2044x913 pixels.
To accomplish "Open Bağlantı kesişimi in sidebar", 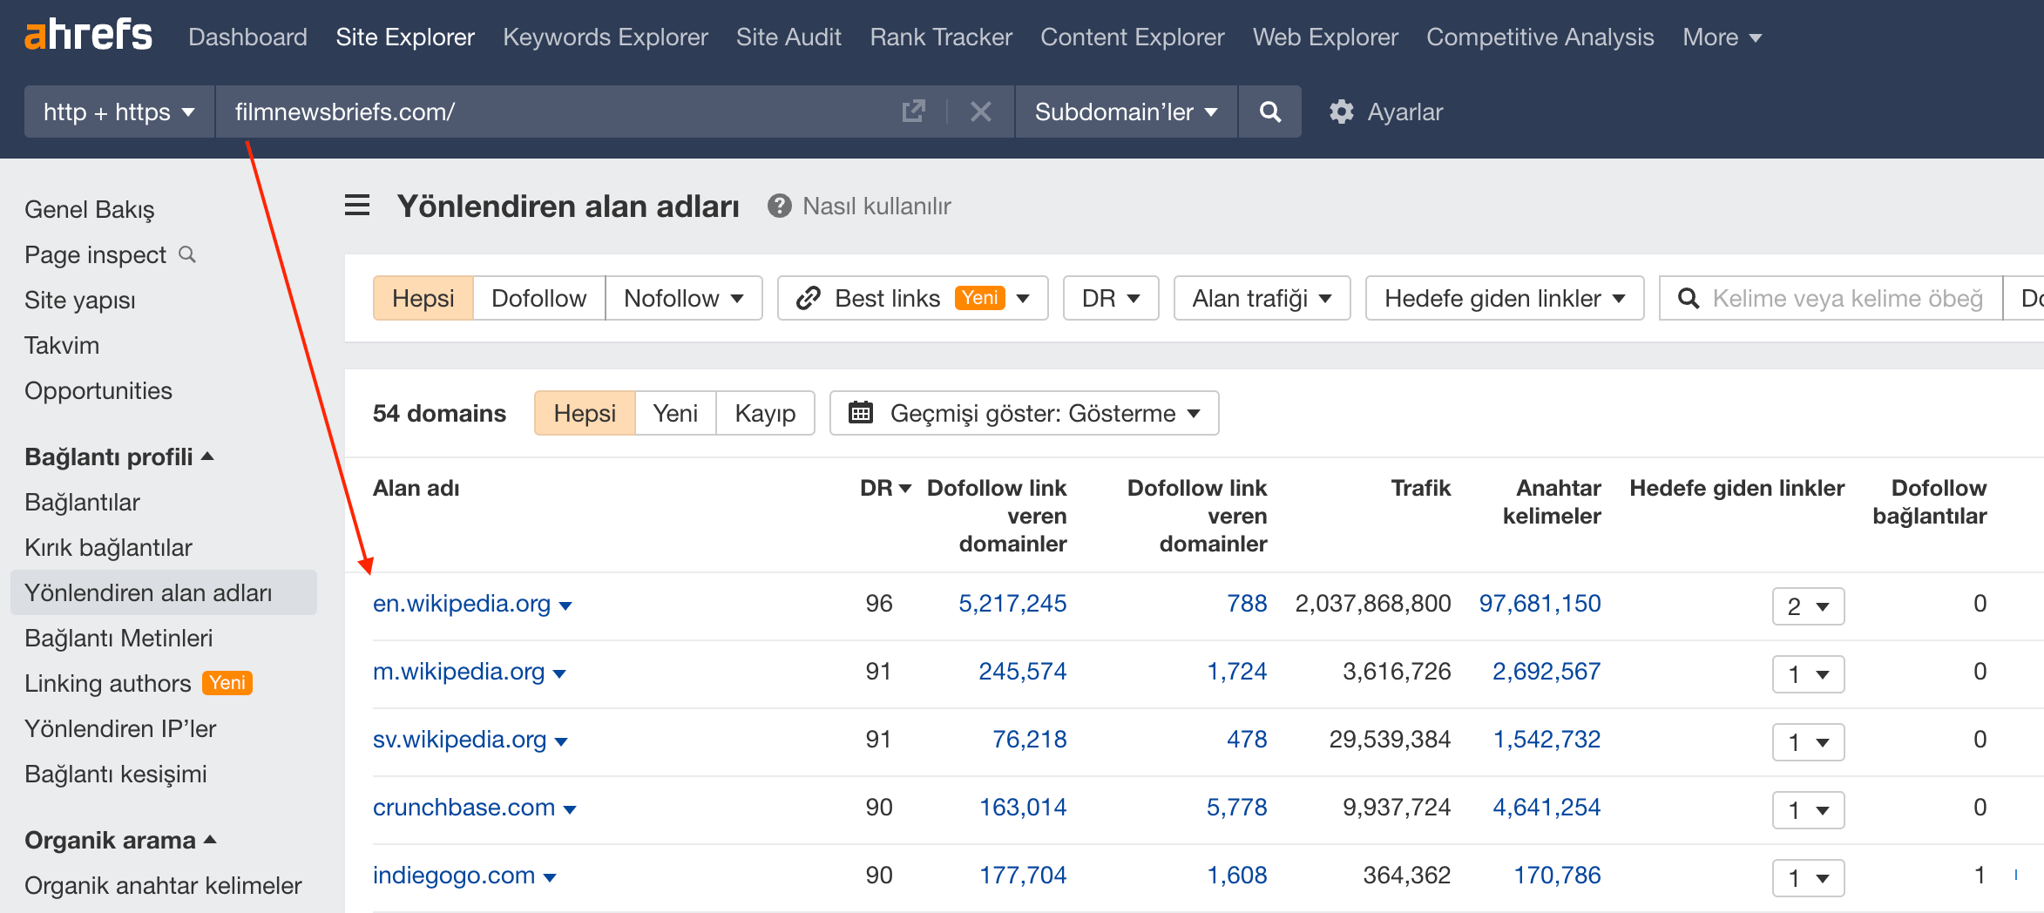I will click(116, 774).
